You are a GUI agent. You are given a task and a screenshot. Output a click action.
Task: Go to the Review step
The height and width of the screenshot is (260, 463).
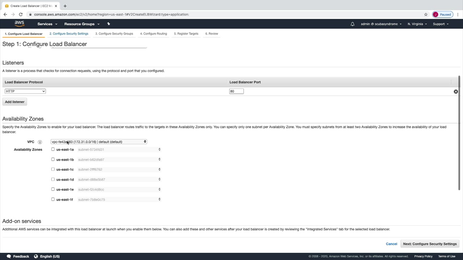click(x=212, y=34)
